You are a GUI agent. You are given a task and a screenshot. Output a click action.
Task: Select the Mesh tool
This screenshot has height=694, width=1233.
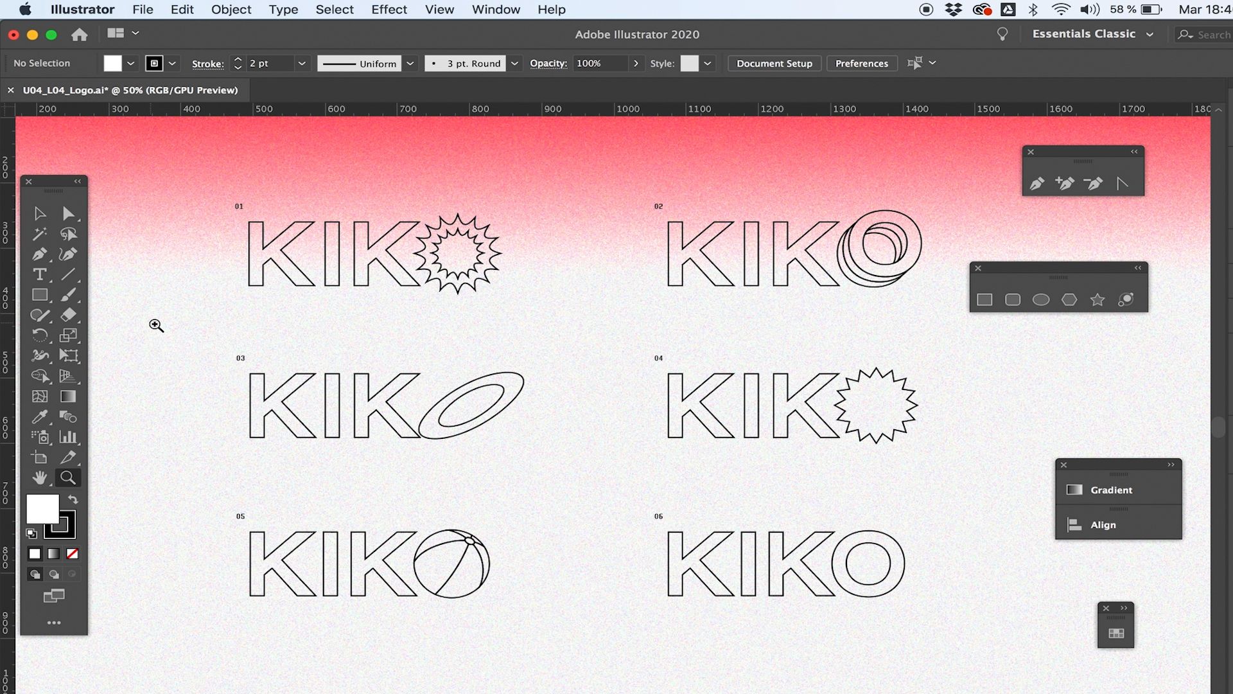coord(40,396)
